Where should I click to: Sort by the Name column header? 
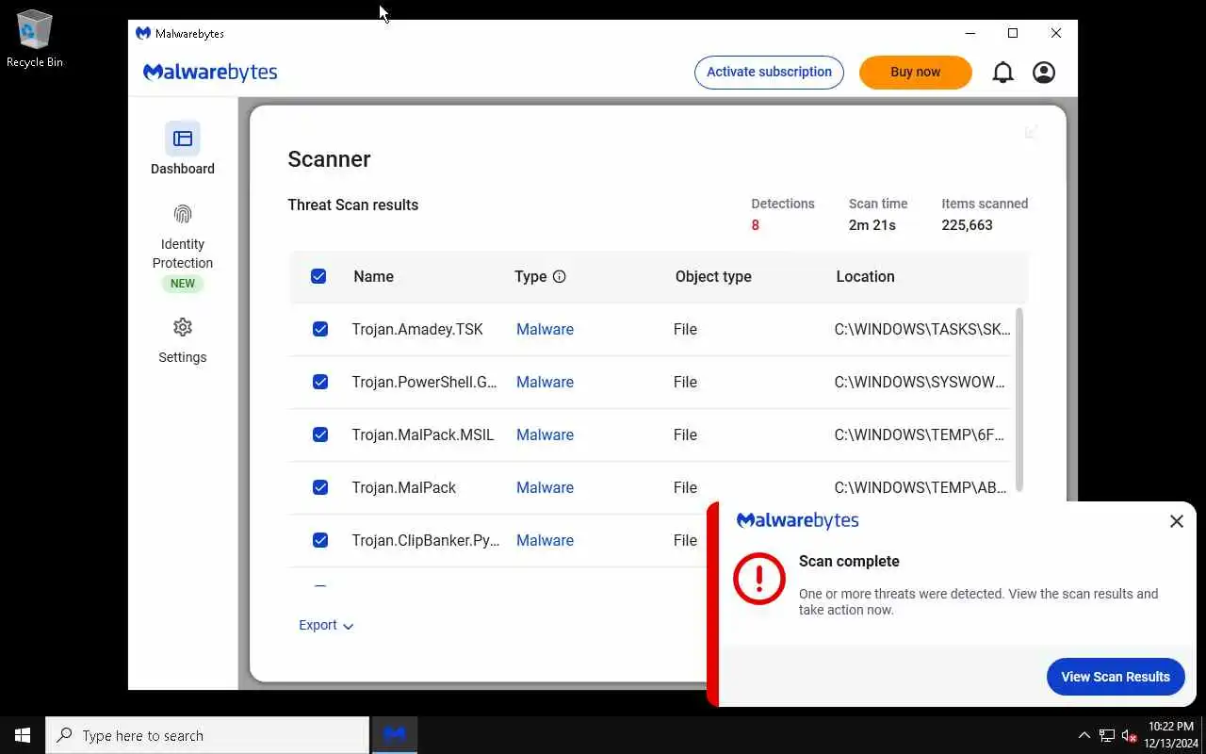(373, 276)
